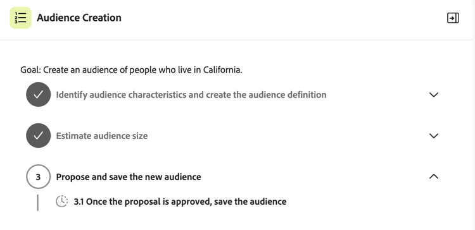475x230 pixels.
Task: Collapse the panel with the arrow sidebar icon
Action: pyautogui.click(x=453, y=18)
